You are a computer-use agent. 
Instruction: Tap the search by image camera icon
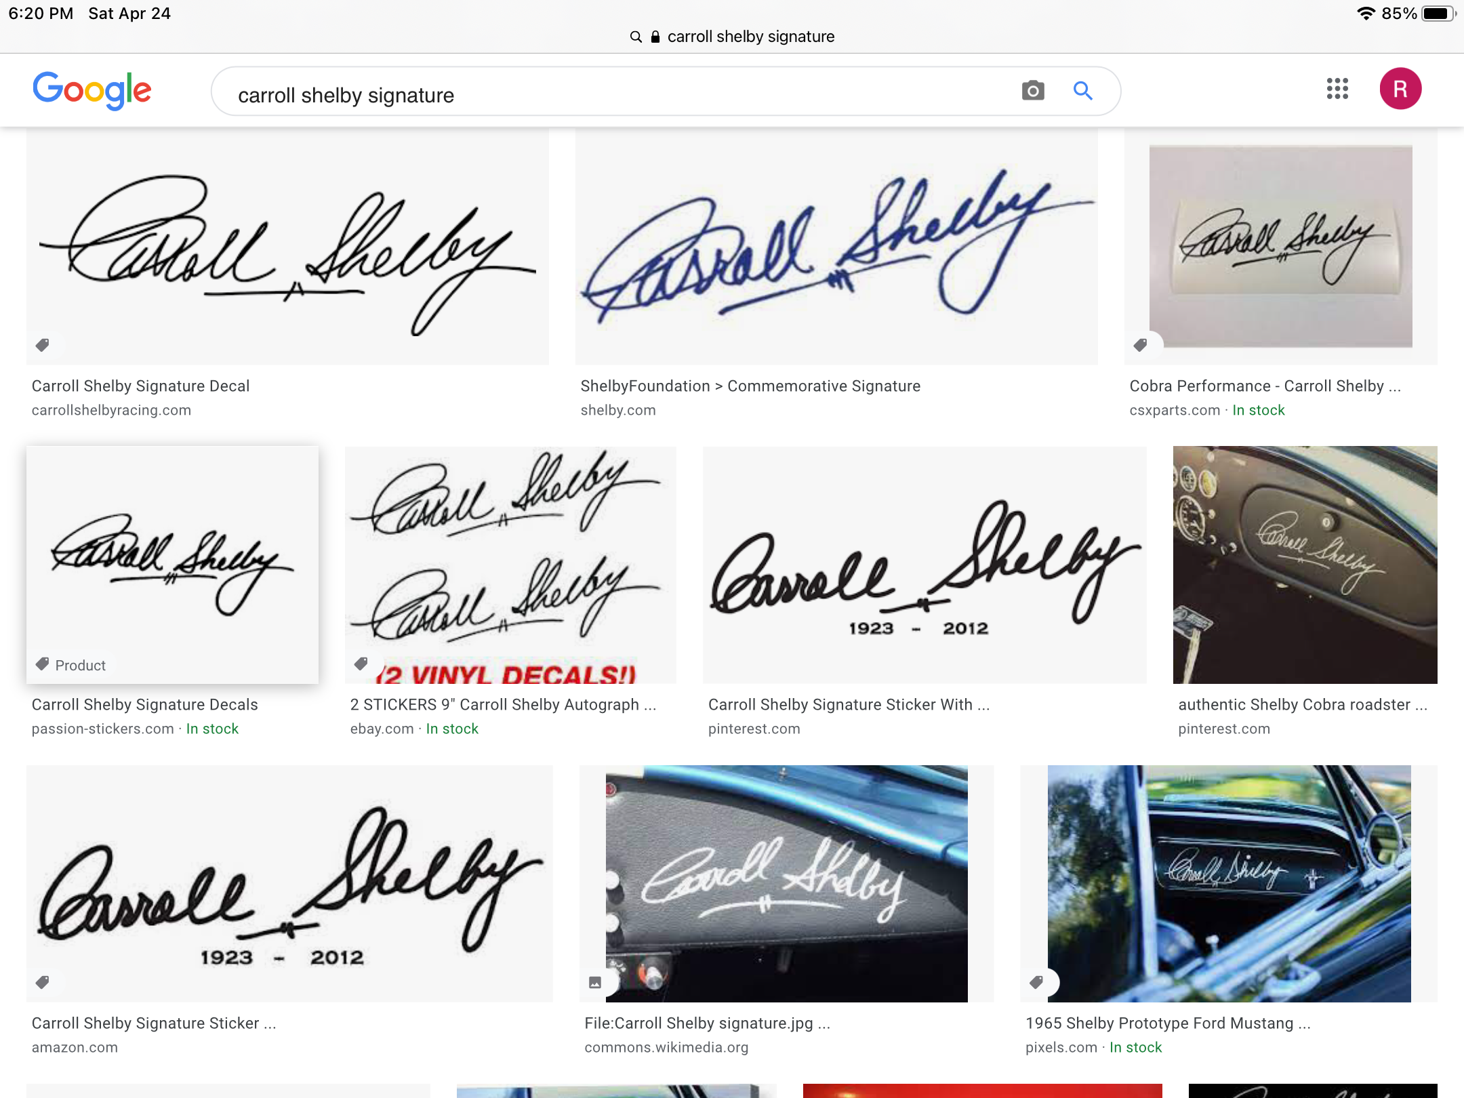[x=1032, y=91]
